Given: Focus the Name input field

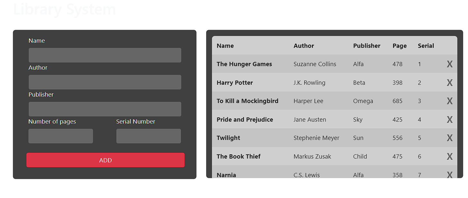Looking at the screenshot, I should point(105,55).
